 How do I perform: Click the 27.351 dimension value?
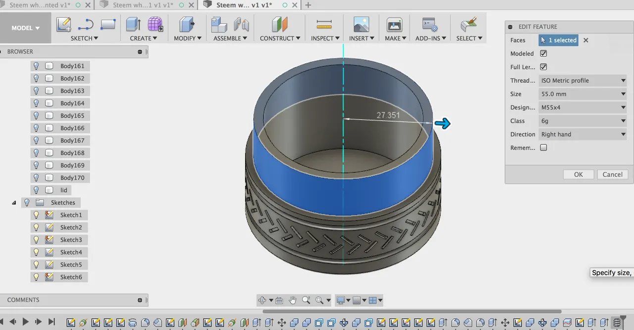click(388, 115)
